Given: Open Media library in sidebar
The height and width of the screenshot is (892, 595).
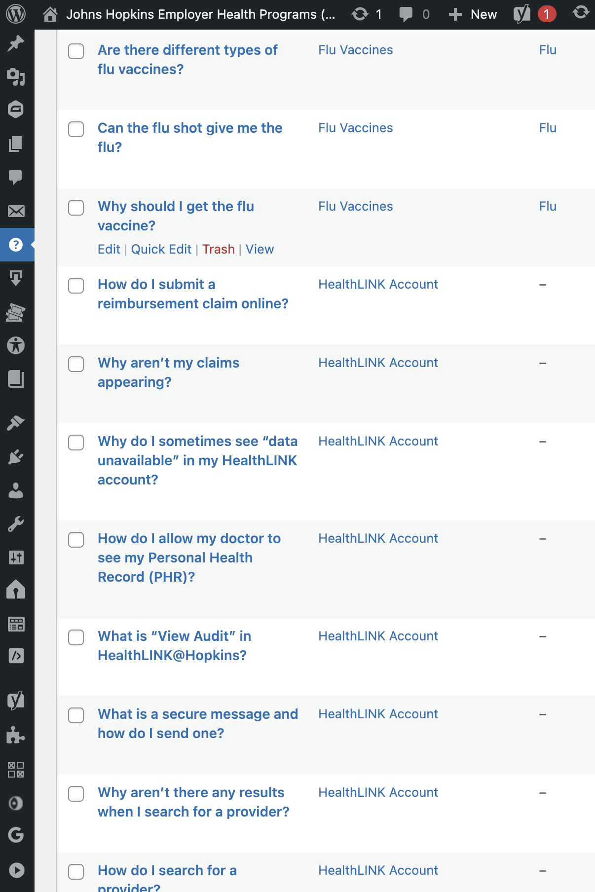Looking at the screenshot, I should (16, 76).
